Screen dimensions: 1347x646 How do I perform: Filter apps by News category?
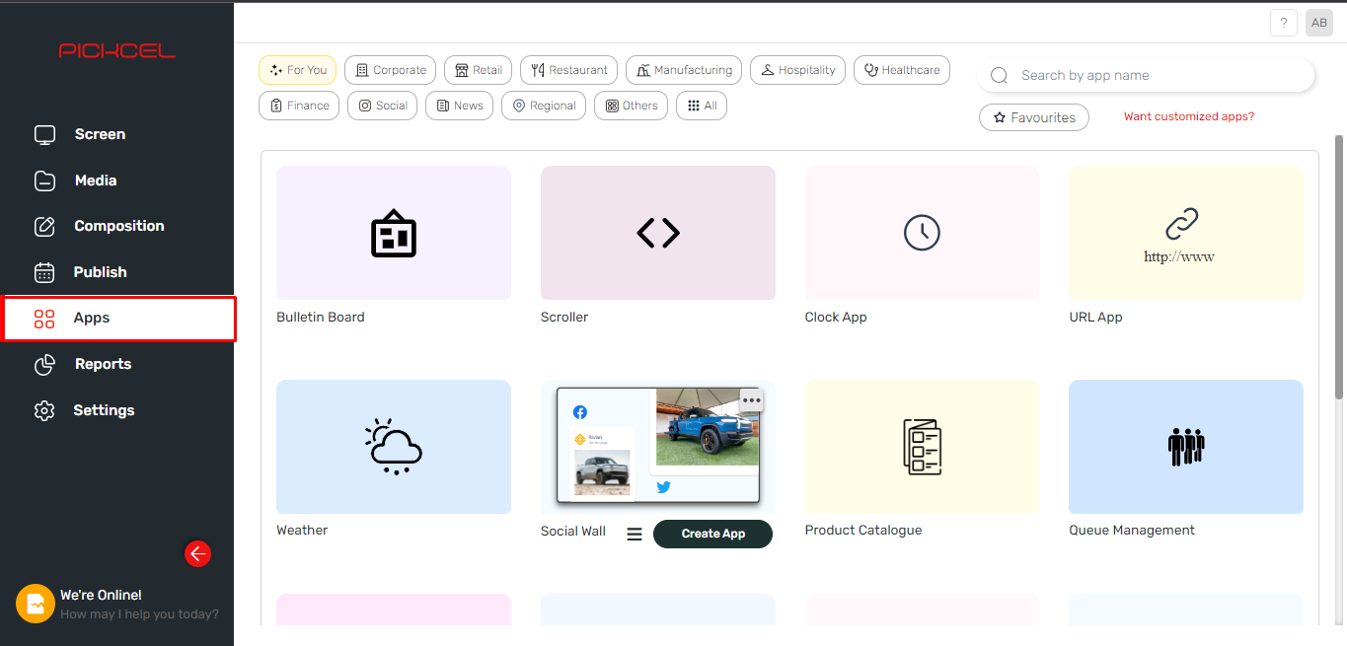click(459, 106)
